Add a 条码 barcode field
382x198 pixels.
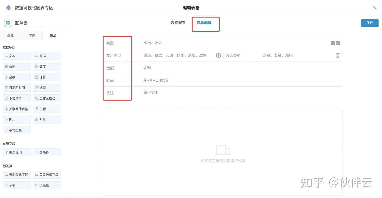tap(17, 67)
